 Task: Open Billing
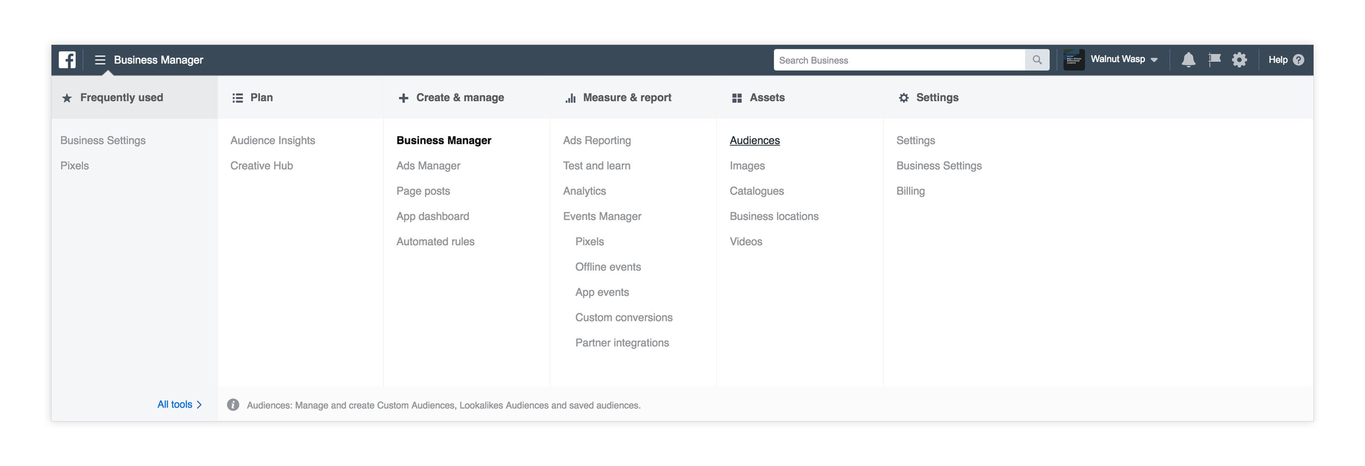click(910, 191)
